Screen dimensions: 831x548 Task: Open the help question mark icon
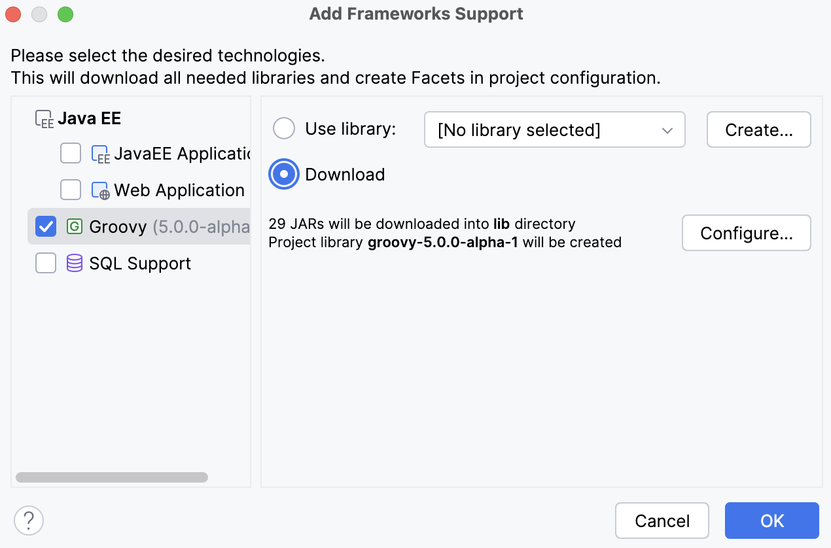(28, 520)
